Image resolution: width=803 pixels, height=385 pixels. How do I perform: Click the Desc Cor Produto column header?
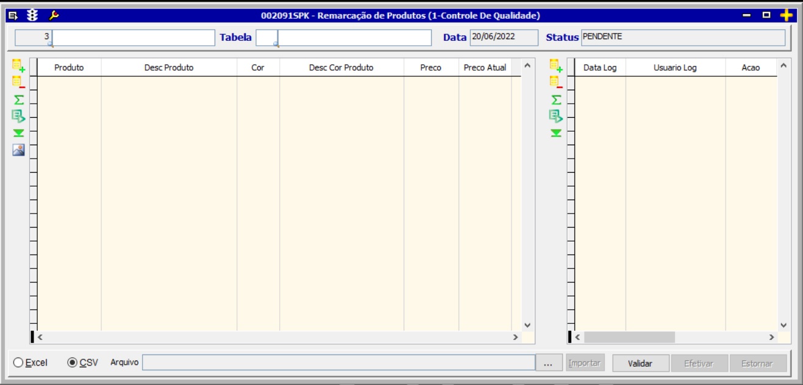pos(341,68)
